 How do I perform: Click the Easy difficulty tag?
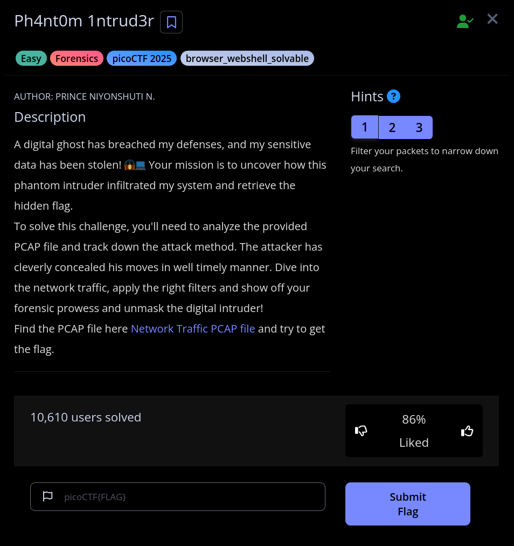[x=31, y=58]
